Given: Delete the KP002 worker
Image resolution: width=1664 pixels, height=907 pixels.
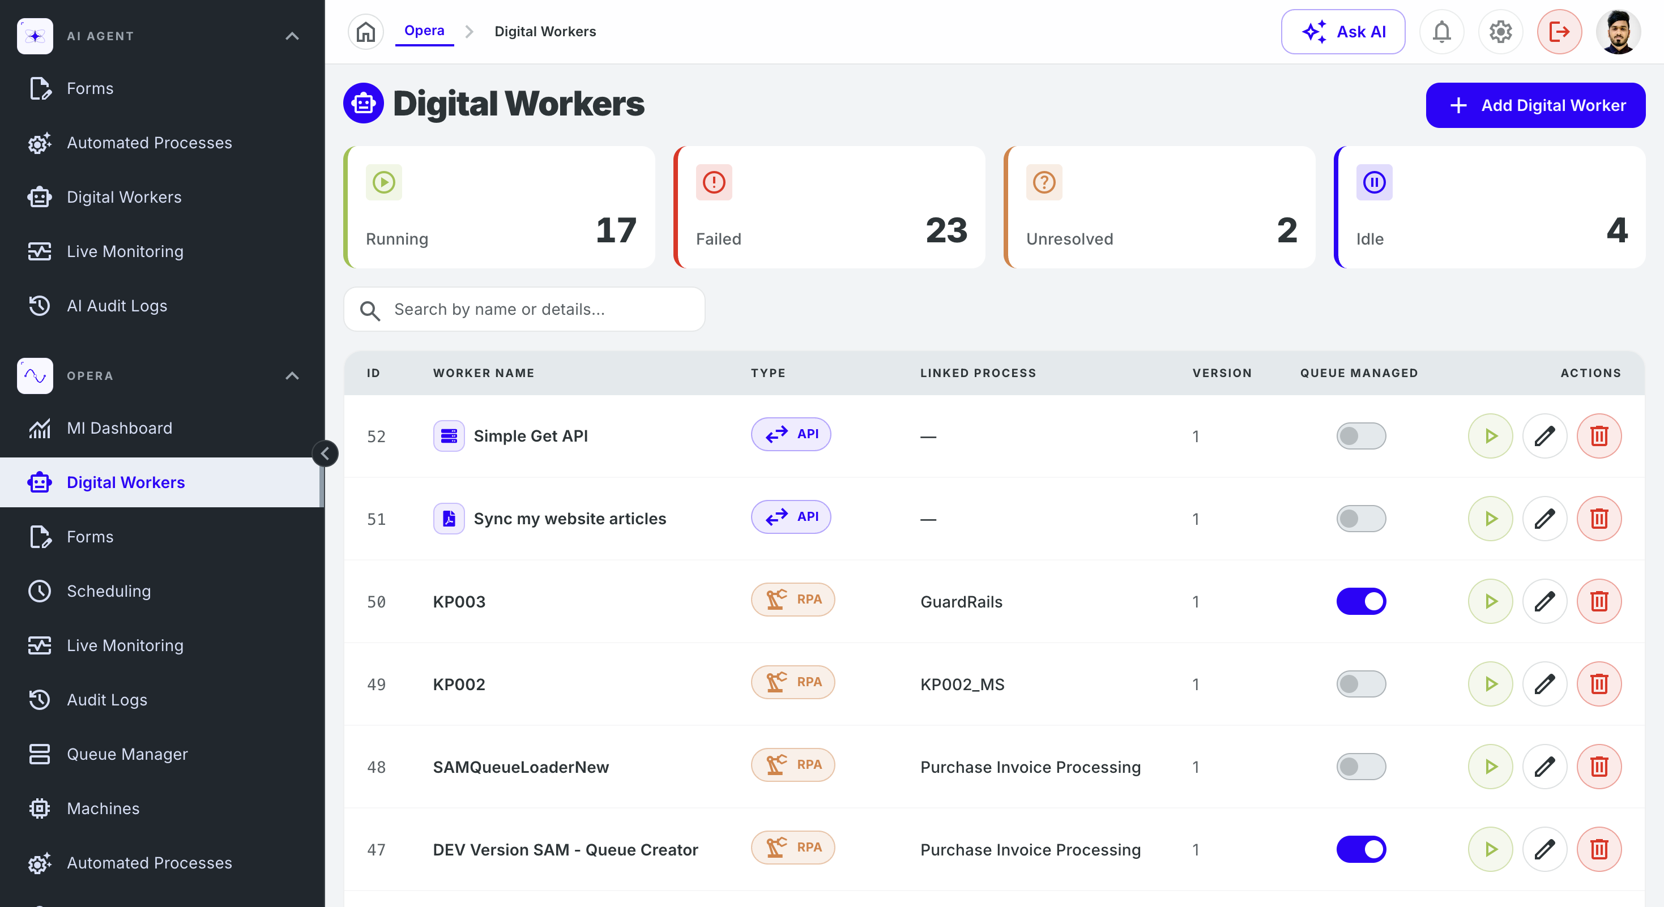Looking at the screenshot, I should click(x=1599, y=683).
